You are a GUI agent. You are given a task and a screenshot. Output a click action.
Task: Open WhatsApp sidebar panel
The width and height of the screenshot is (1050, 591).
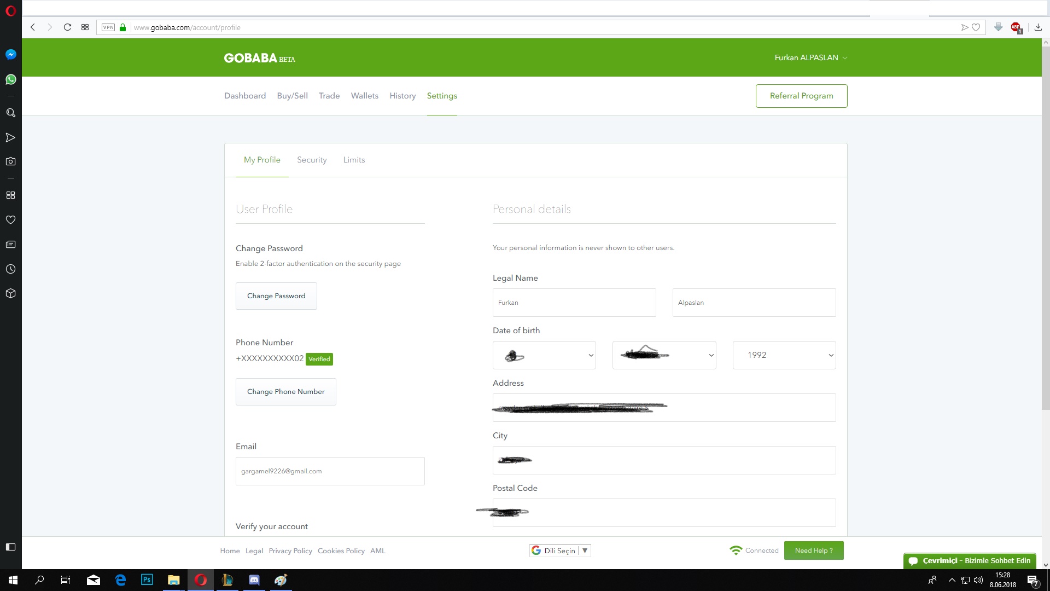pos(10,80)
